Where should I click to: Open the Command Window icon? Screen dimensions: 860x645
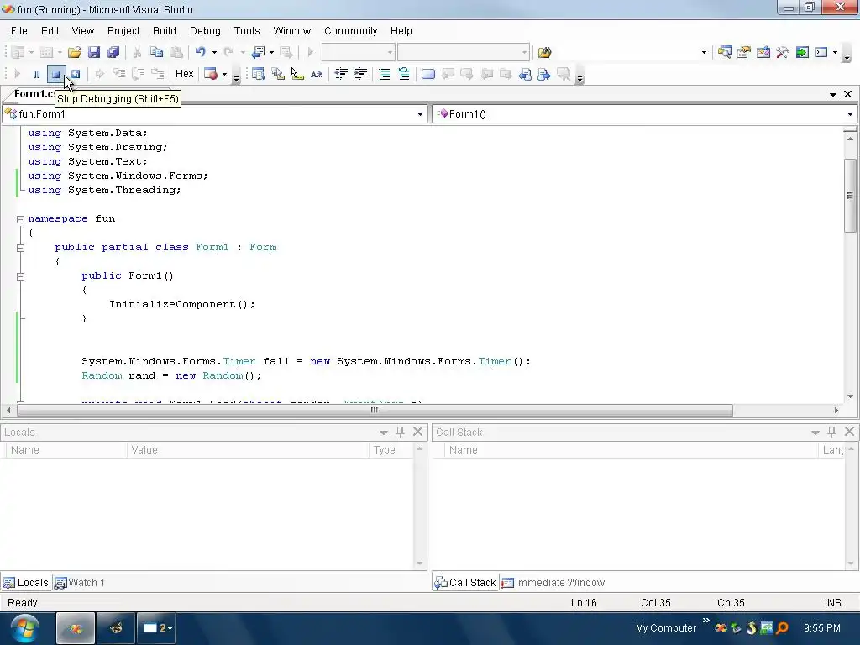[x=821, y=52]
